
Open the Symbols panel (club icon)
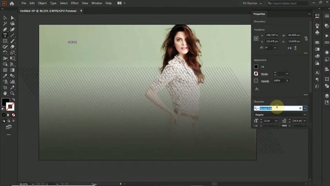click(x=317, y=33)
